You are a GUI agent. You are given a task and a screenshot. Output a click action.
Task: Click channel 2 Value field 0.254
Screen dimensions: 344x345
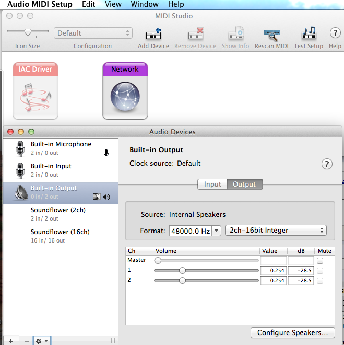[274, 281]
